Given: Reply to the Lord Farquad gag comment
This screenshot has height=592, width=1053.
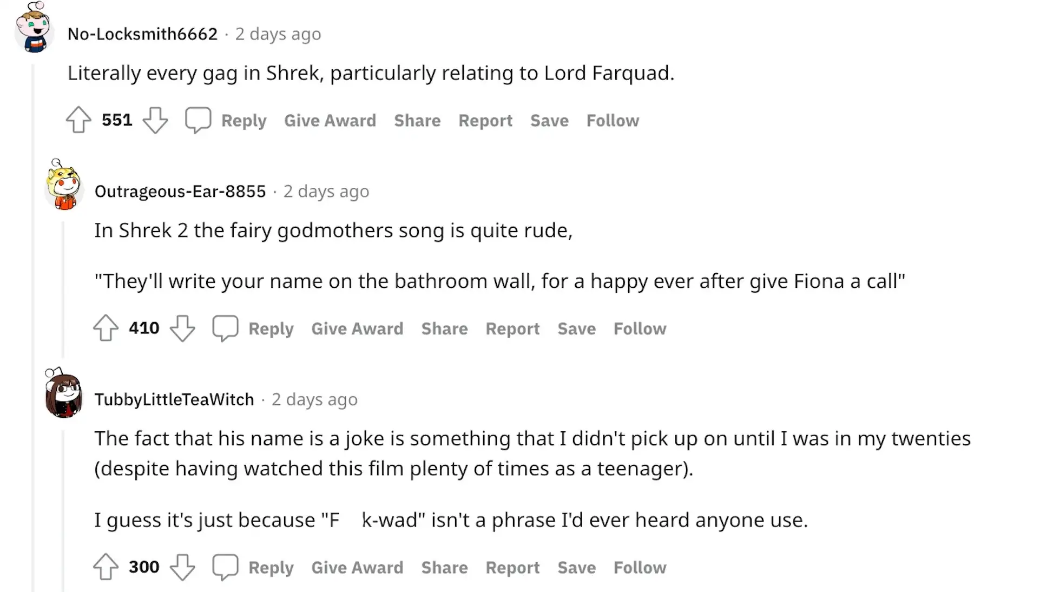Looking at the screenshot, I should coord(243,120).
